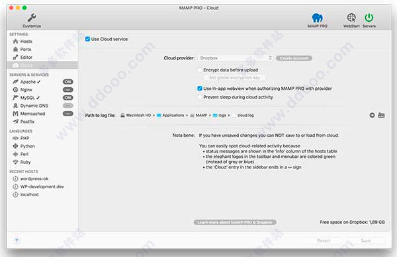397x257 pixels.
Task: Open the Editor settings
Action: click(42, 57)
